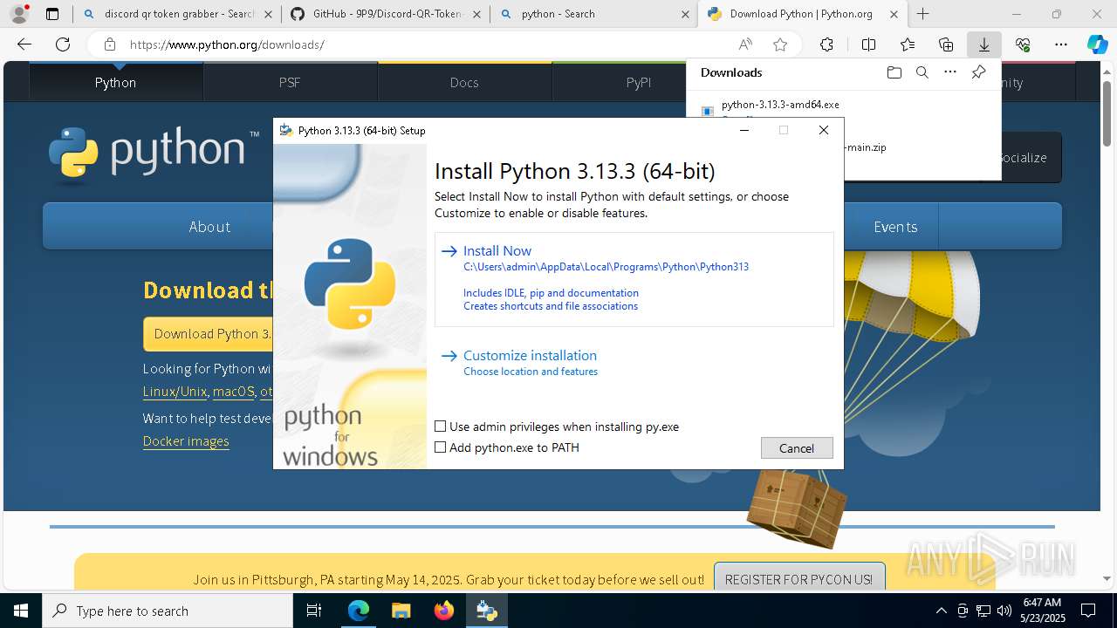View site information lock icon
The image size is (1117, 628).
pos(109,44)
